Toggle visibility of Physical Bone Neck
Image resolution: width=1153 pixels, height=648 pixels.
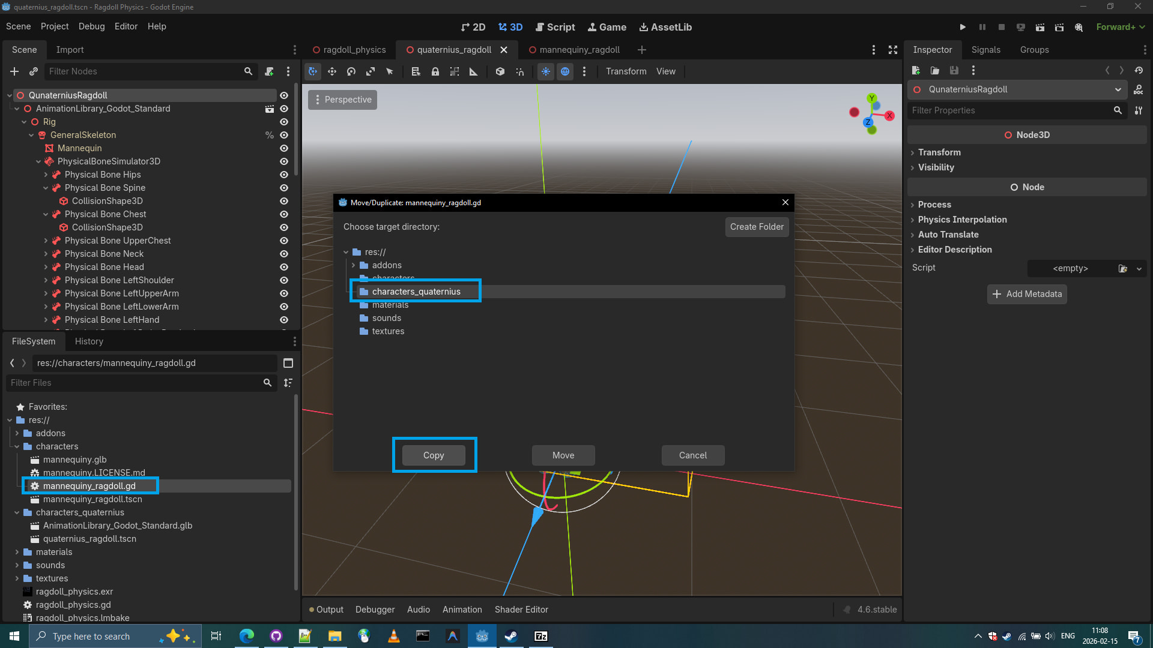284,254
